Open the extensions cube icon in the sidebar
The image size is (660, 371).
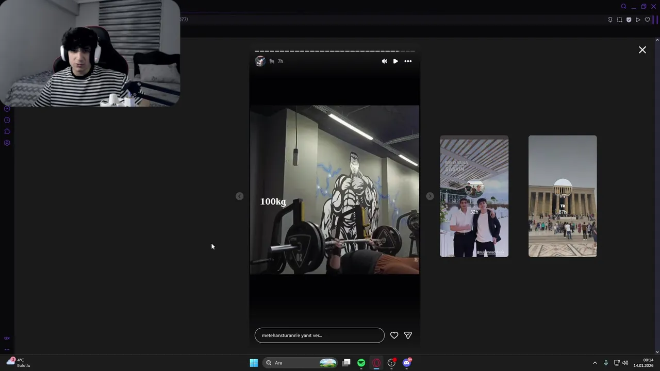pyautogui.click(x=7, y=131)
